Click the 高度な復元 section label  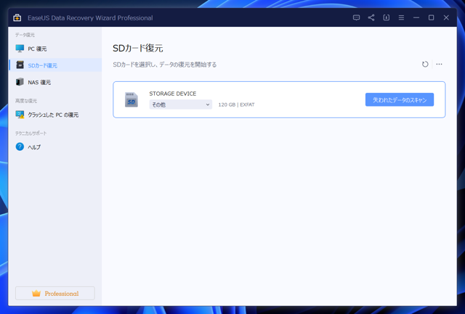[26, 101]
